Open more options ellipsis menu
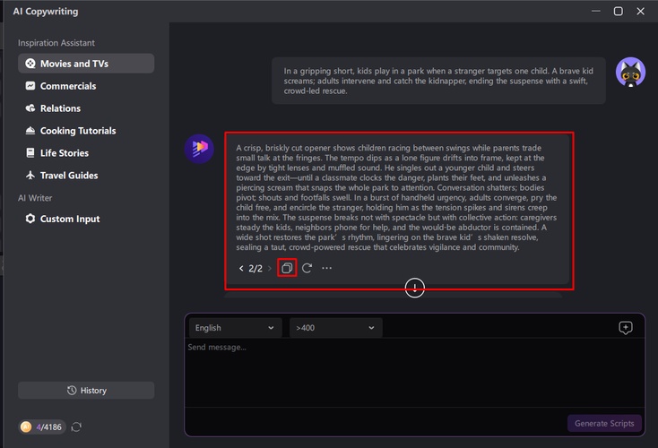This screenshot has width=658, height=448. [x=327, y=268]
